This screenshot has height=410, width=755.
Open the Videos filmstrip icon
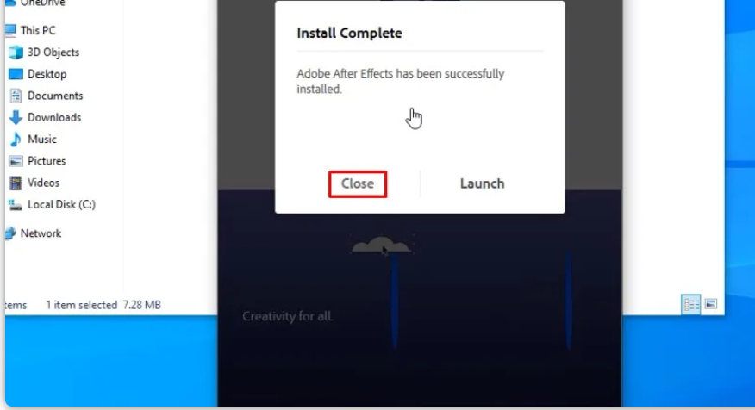click(16, 183)
